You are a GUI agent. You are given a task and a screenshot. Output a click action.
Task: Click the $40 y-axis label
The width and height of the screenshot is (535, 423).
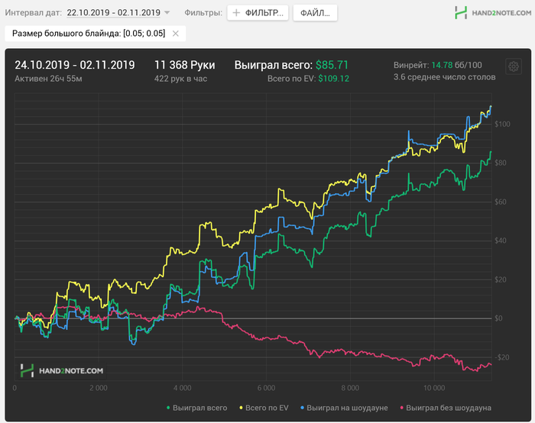[501, 241]
